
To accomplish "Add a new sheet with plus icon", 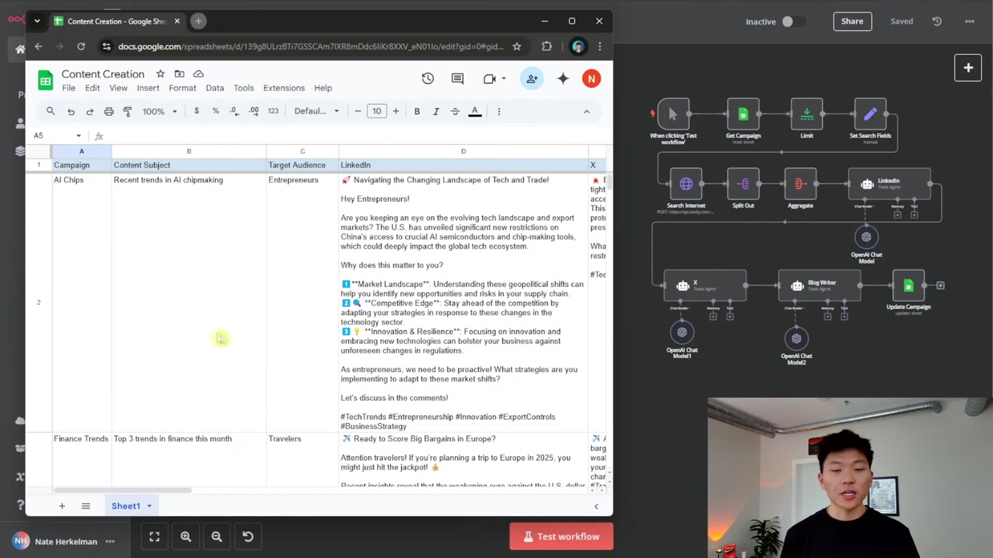I will click(x=62, y=506).
